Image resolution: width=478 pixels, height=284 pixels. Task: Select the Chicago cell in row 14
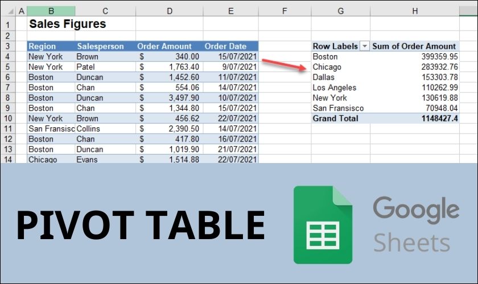[x=51, y=159]
